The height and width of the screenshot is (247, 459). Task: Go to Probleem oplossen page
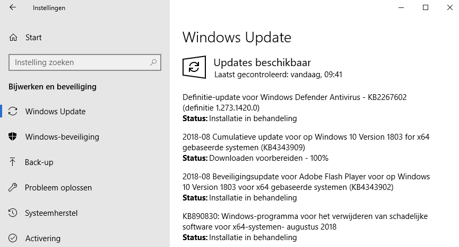(58, 188)
